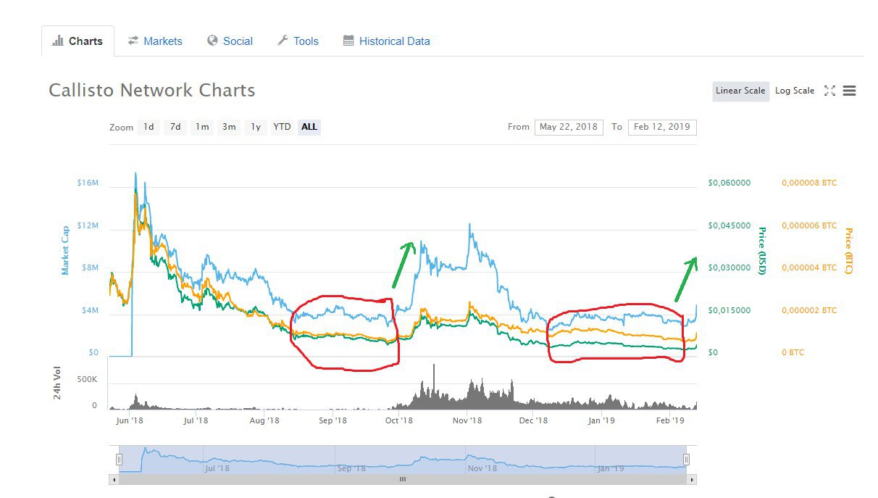Set zoom range to 7d
The height and width of the screenshot is (498, 878).
[x=175, y=127]
